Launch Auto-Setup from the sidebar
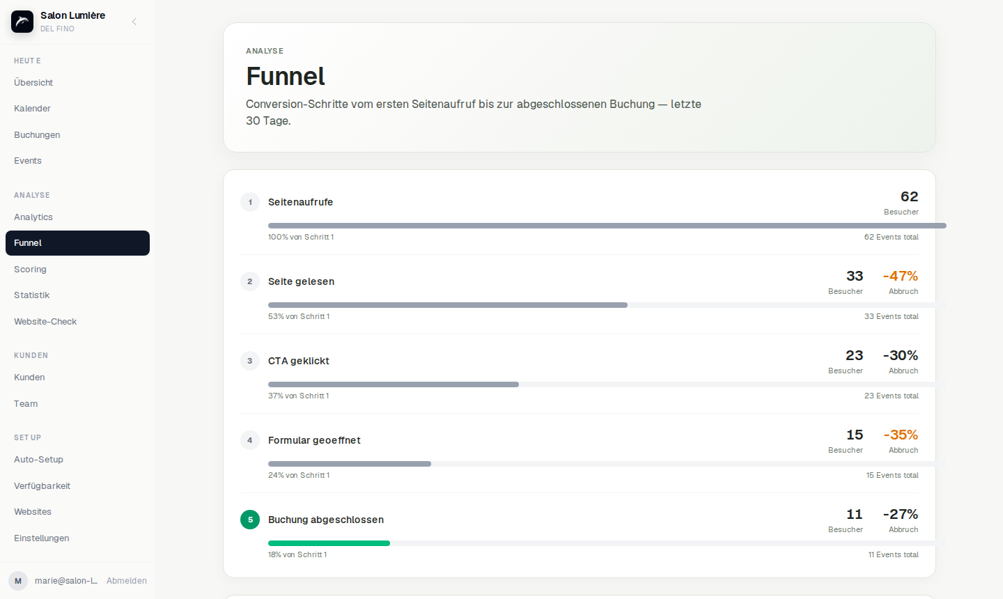 pyautogui.click(x=77, y=460)
